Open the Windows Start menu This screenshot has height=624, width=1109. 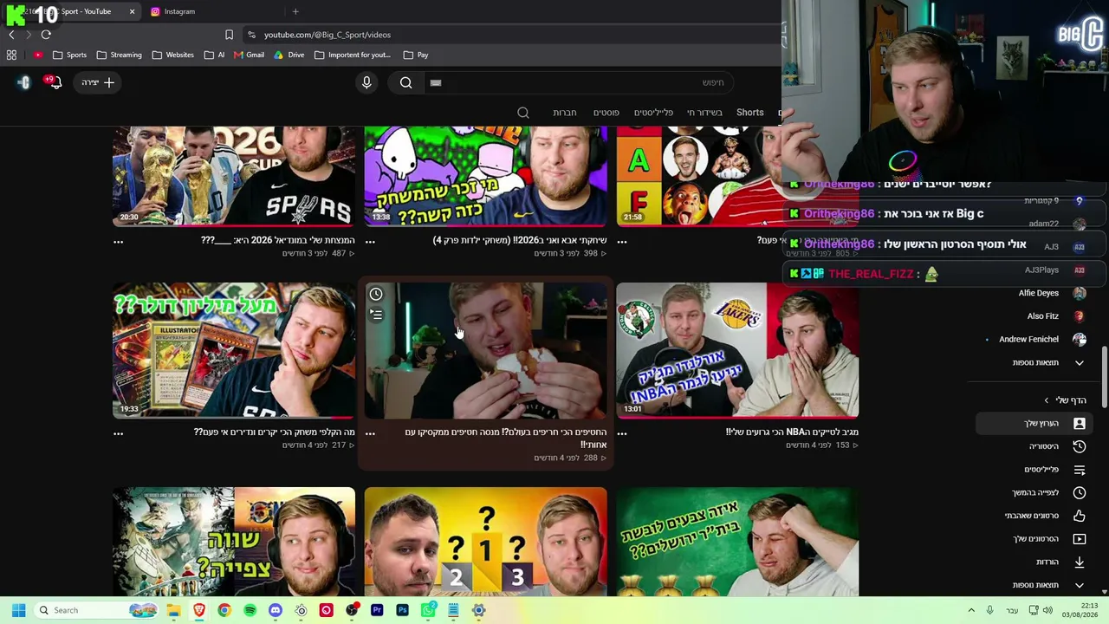[x=18, y=610]
